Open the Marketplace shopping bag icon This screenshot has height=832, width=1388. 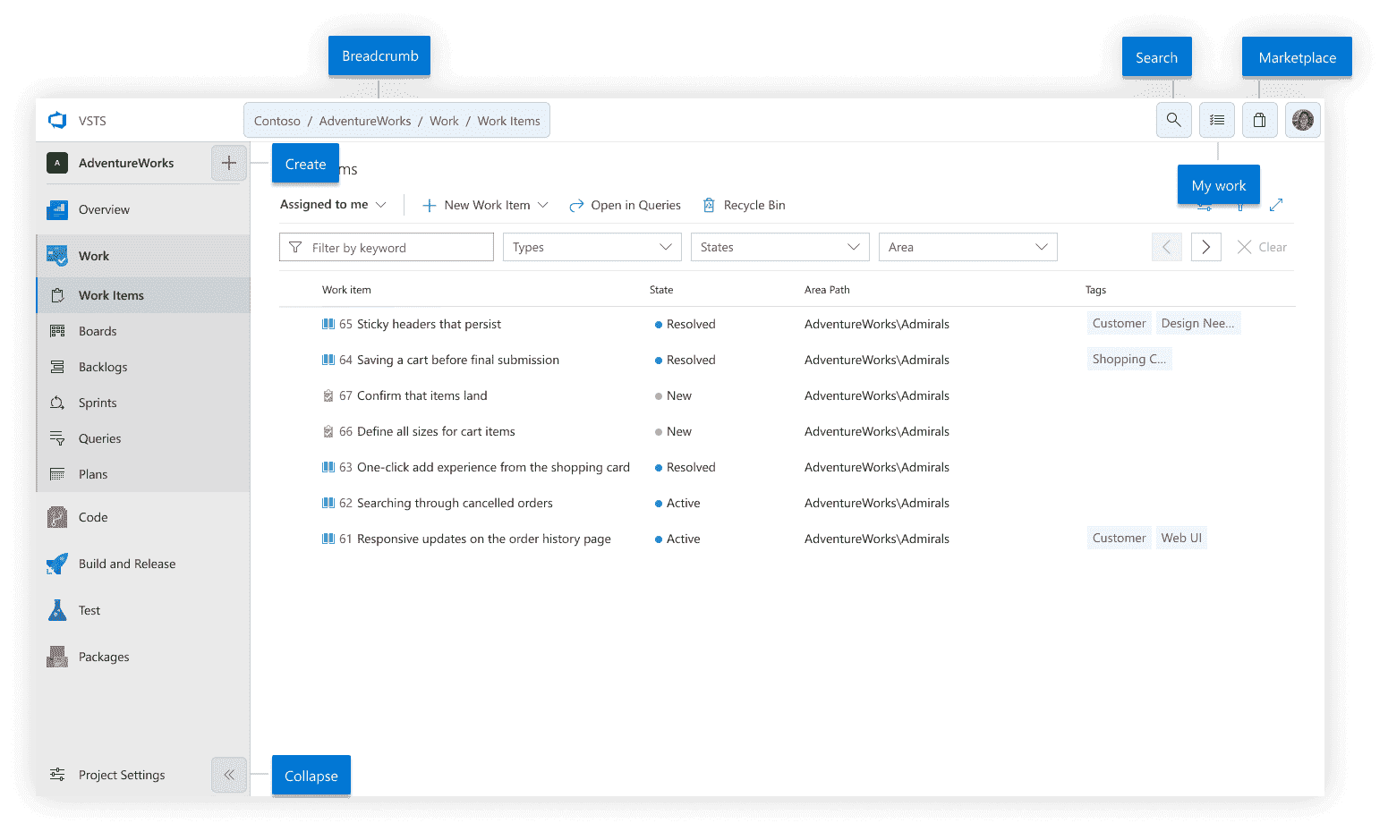pos(1259,120)
